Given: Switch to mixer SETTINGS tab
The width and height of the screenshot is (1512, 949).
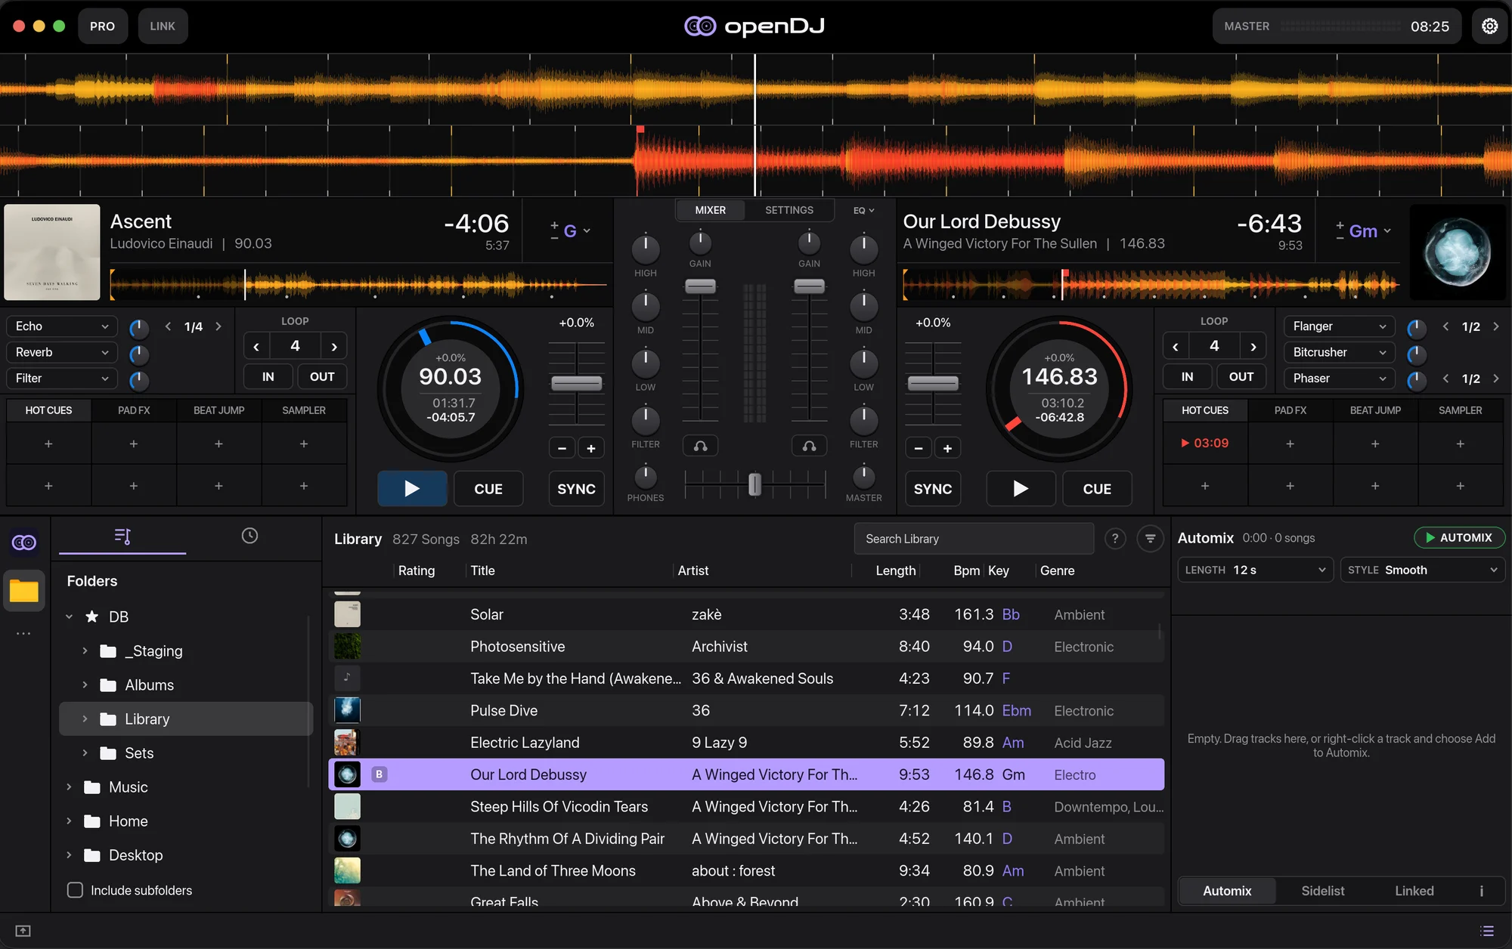Looking at the screenshot, I should tap(789, 210).
